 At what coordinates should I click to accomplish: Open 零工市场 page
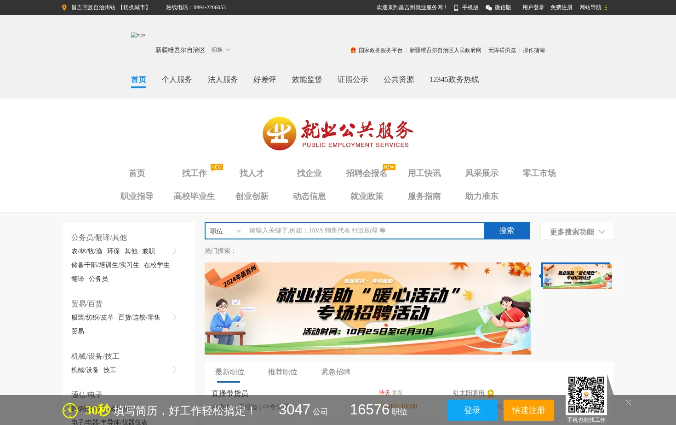tap(539, 173)
